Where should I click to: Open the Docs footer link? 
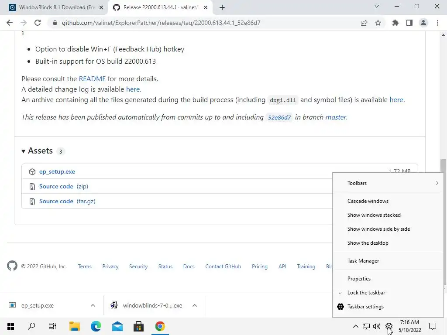click(x=189, y=267)
